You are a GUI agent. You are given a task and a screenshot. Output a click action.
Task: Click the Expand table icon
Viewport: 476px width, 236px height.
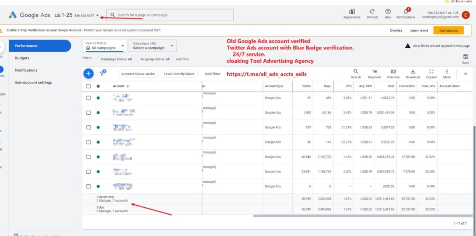pyautogui.click(x=431, y=71)
